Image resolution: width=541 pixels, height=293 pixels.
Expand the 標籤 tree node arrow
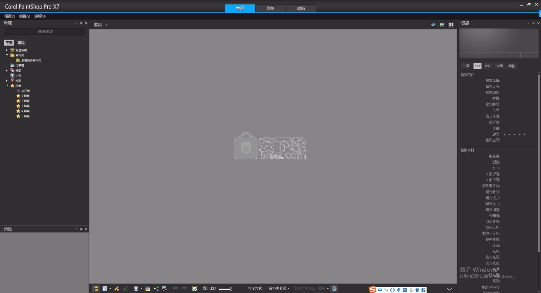coord(7,70)
